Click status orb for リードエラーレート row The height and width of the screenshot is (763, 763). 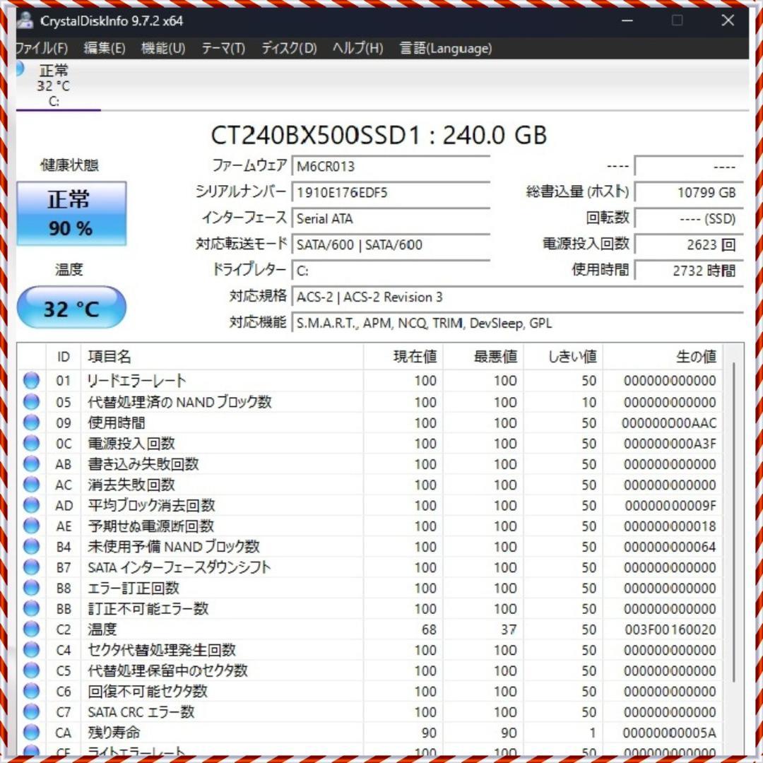point(31,380)
